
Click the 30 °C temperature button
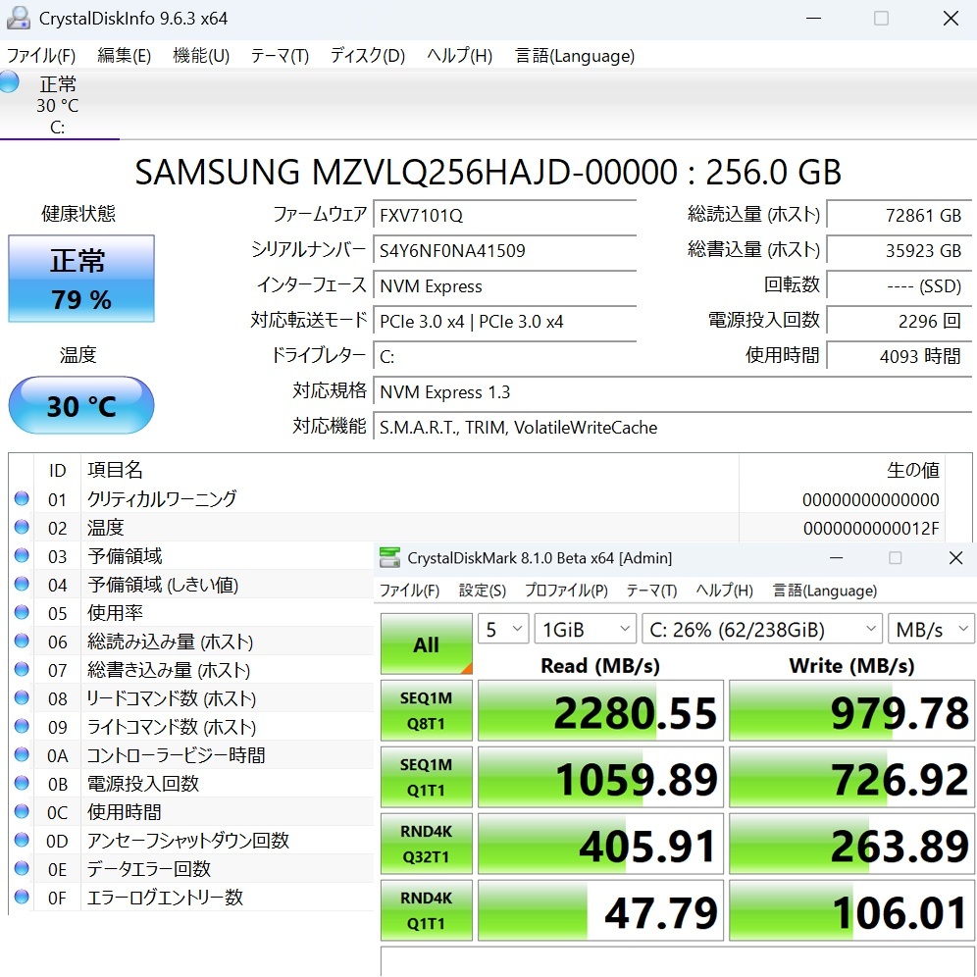81,406
